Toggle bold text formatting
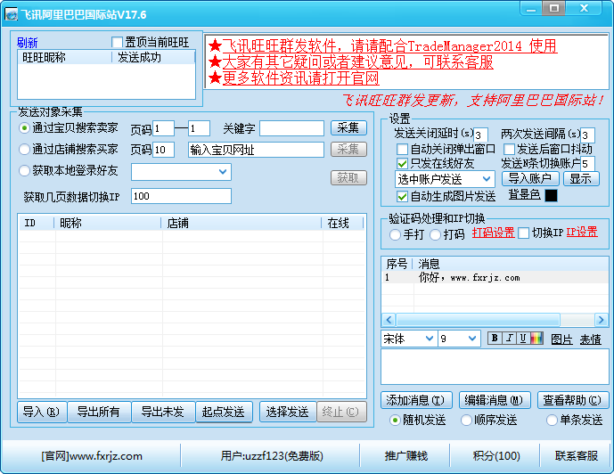This screenshot has width=614, height=474. [x=495, y=338]
